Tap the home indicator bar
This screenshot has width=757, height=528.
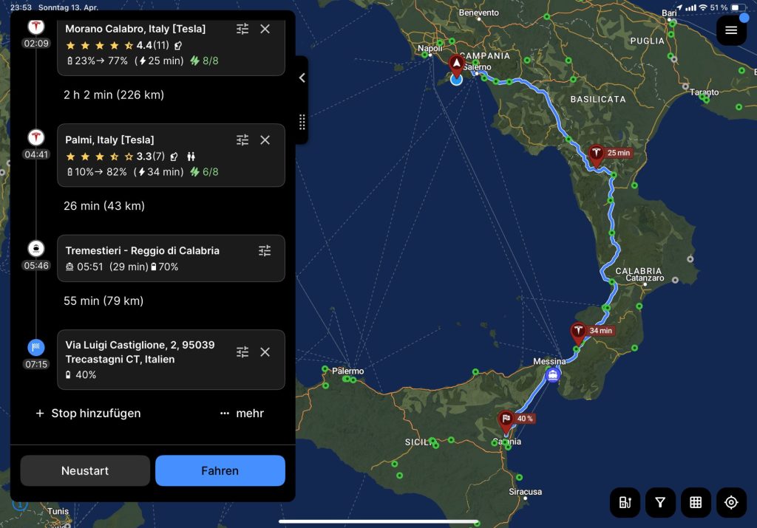[x=378, y=521]
